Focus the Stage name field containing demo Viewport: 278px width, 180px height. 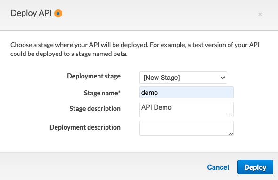(x=187, y=93)
